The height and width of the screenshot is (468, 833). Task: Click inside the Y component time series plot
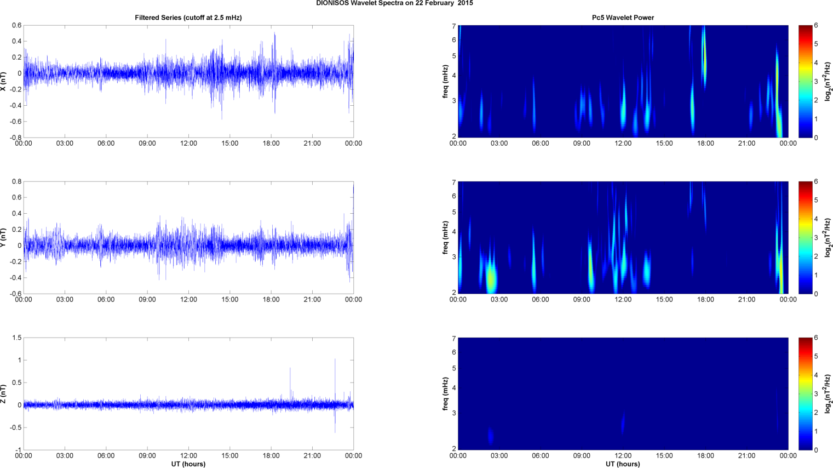coord(188,237)
